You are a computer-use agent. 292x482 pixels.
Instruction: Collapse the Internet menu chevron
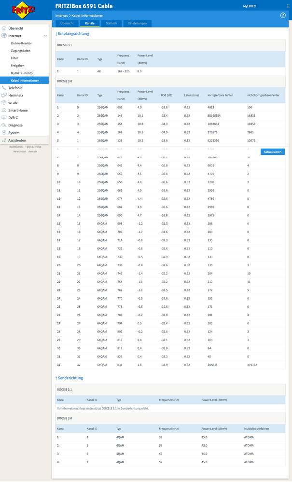45,36
